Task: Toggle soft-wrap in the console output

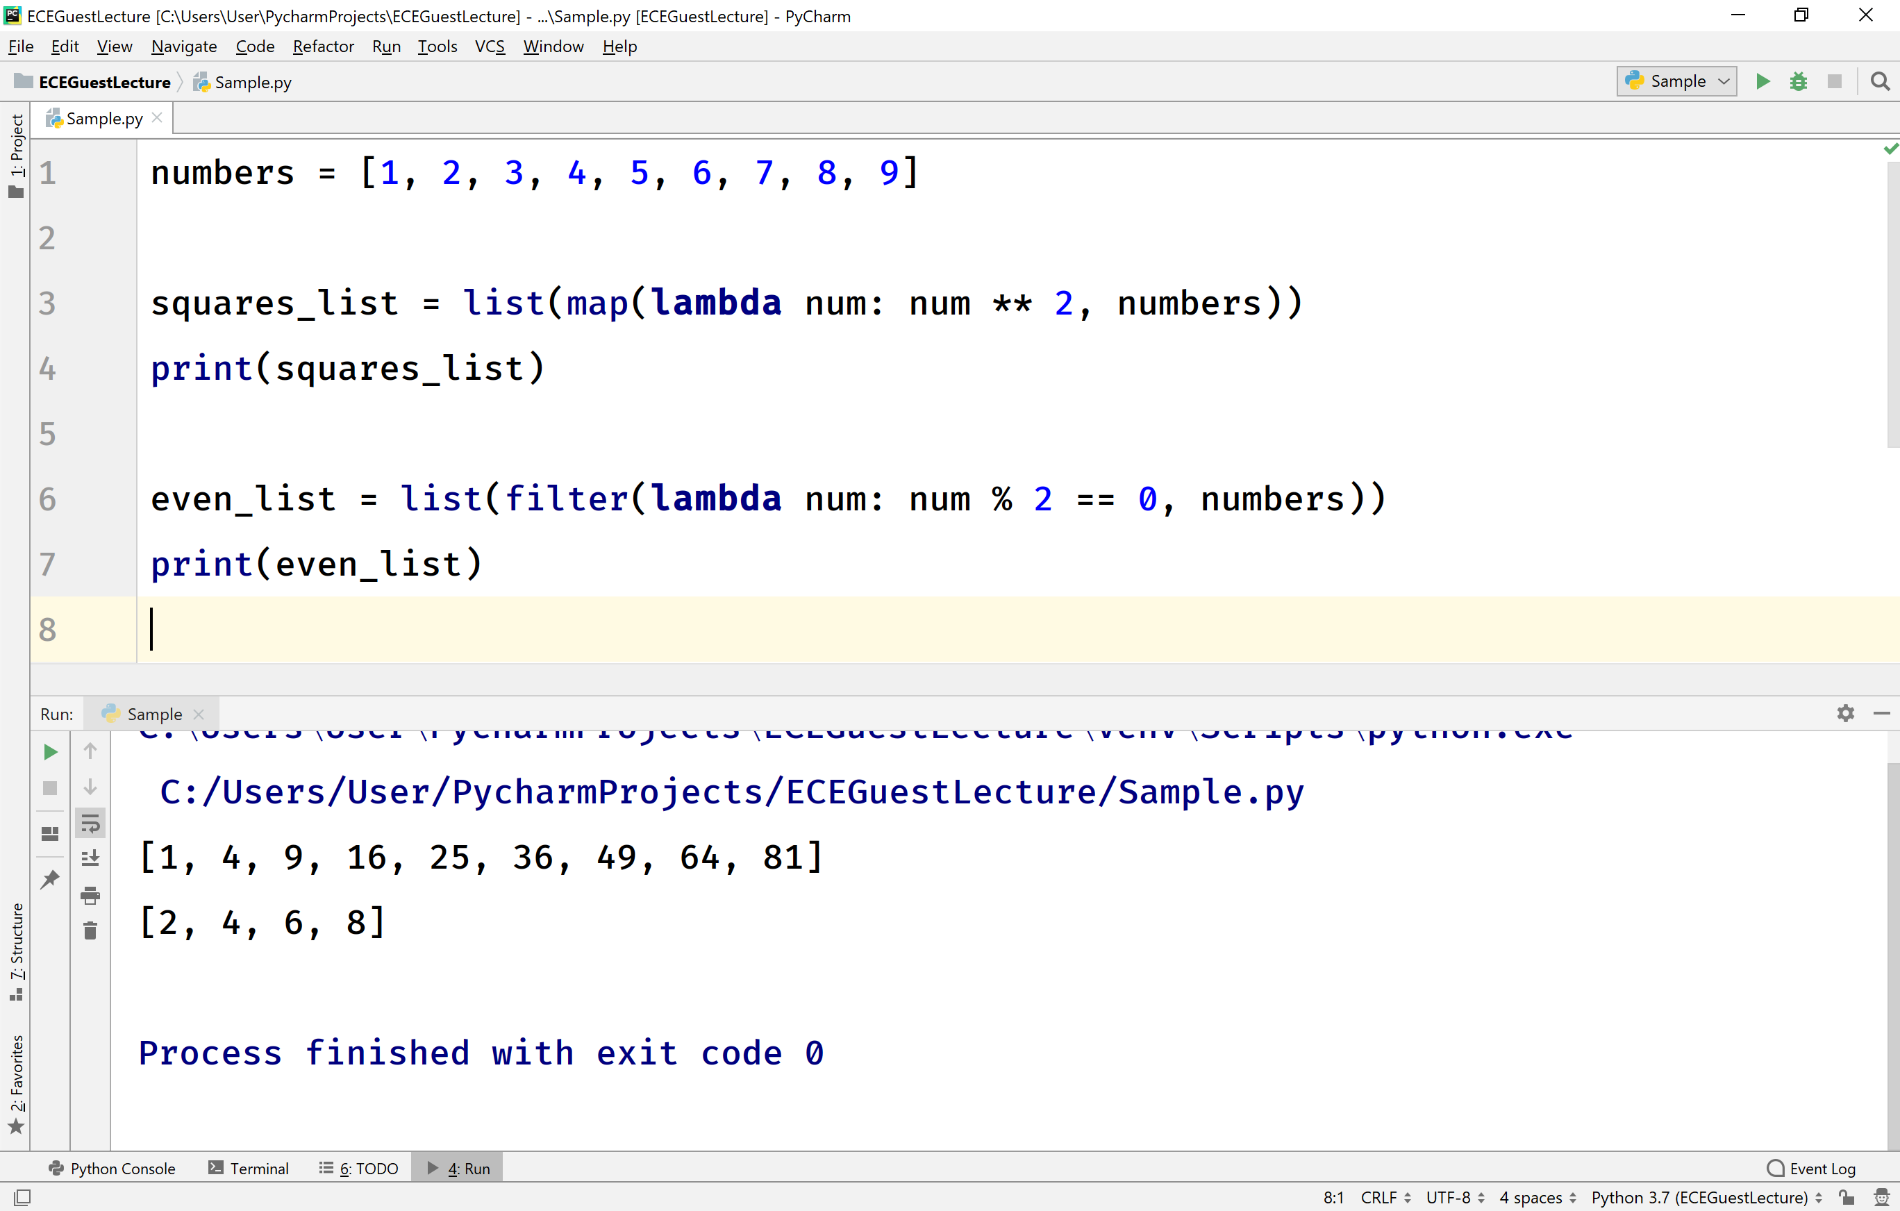Action: 90,824
